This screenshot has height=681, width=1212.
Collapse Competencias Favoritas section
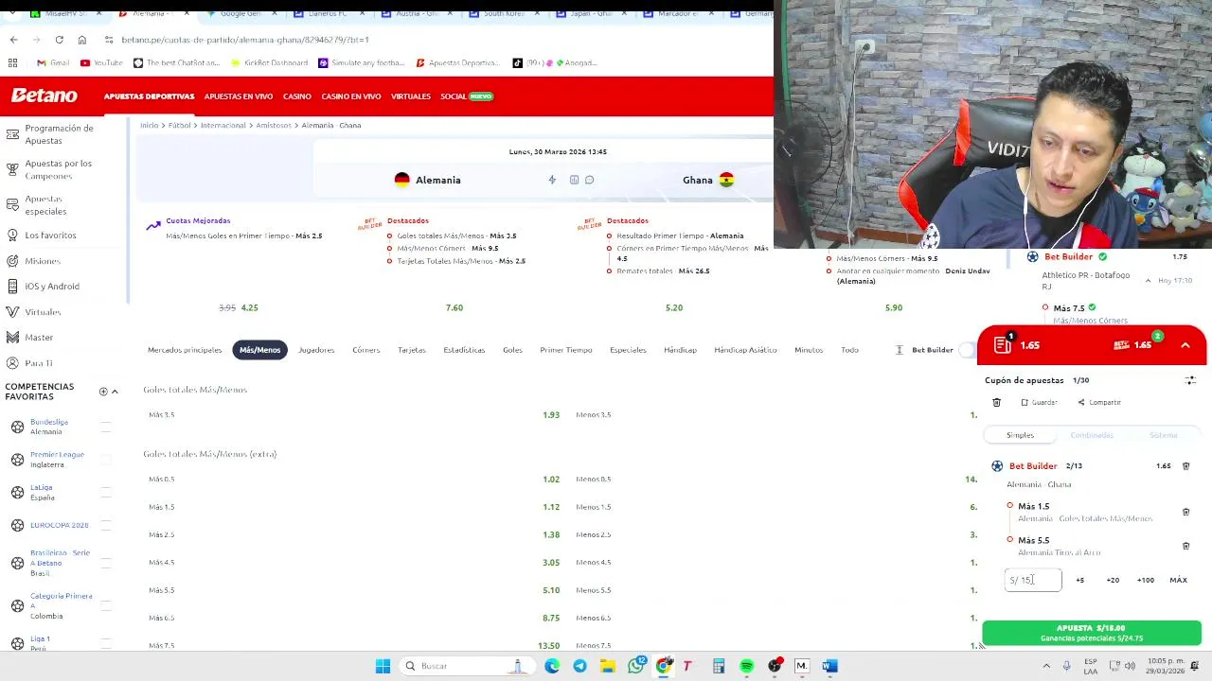click(115, 392)
